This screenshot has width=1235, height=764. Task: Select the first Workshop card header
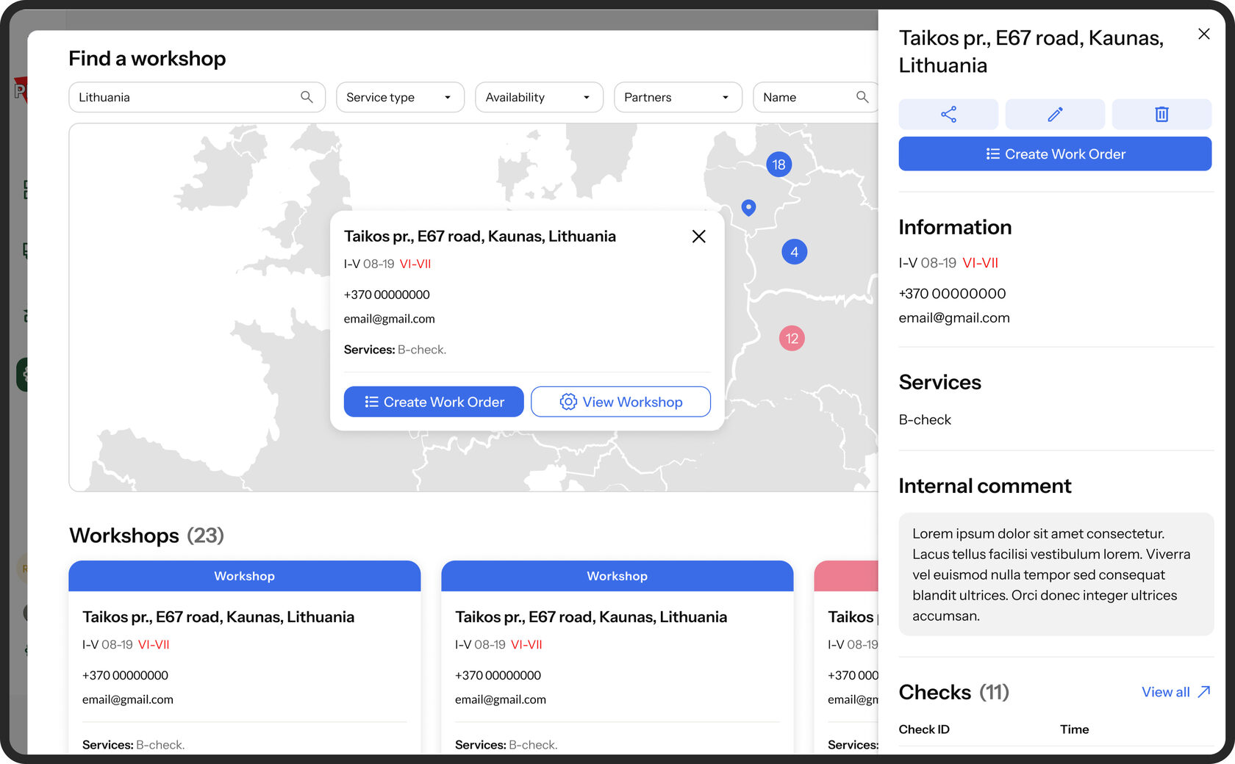click(244, 576)
